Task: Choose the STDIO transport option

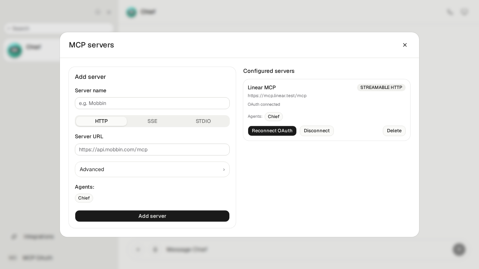Action: [203, 121]
